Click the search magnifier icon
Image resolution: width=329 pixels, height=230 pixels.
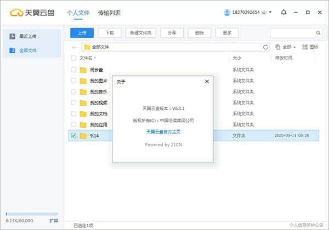[317, 33]
